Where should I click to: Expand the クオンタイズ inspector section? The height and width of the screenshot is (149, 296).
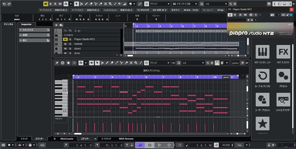[34, 30]
